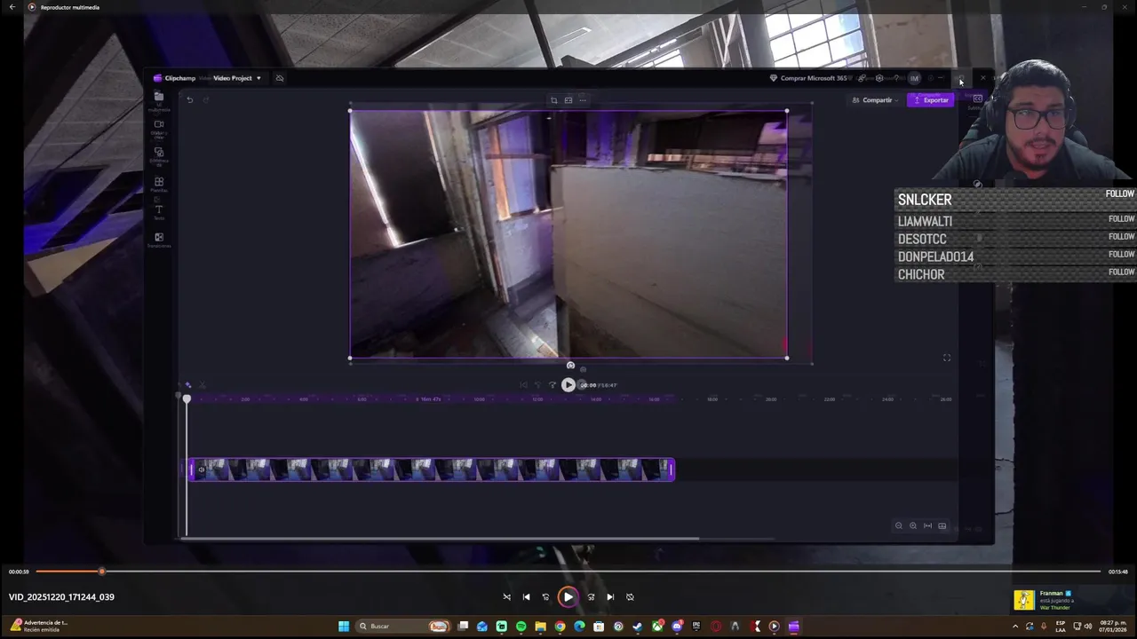
Task: Select the crop tool above the preview
Action: tap(553, 100)
